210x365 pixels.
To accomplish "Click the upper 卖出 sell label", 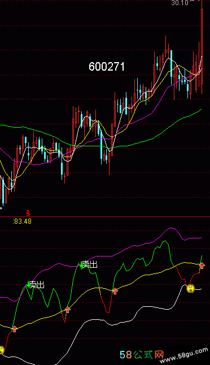I will coord(90,264).
